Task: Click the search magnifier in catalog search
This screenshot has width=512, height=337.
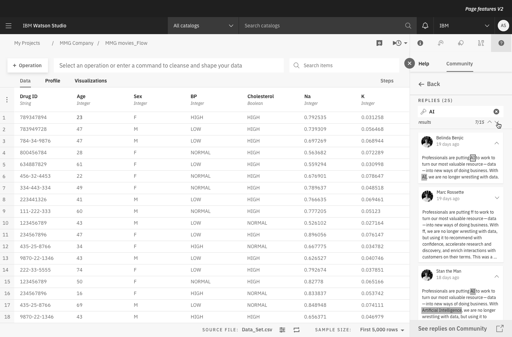Action: coord(408,26)
